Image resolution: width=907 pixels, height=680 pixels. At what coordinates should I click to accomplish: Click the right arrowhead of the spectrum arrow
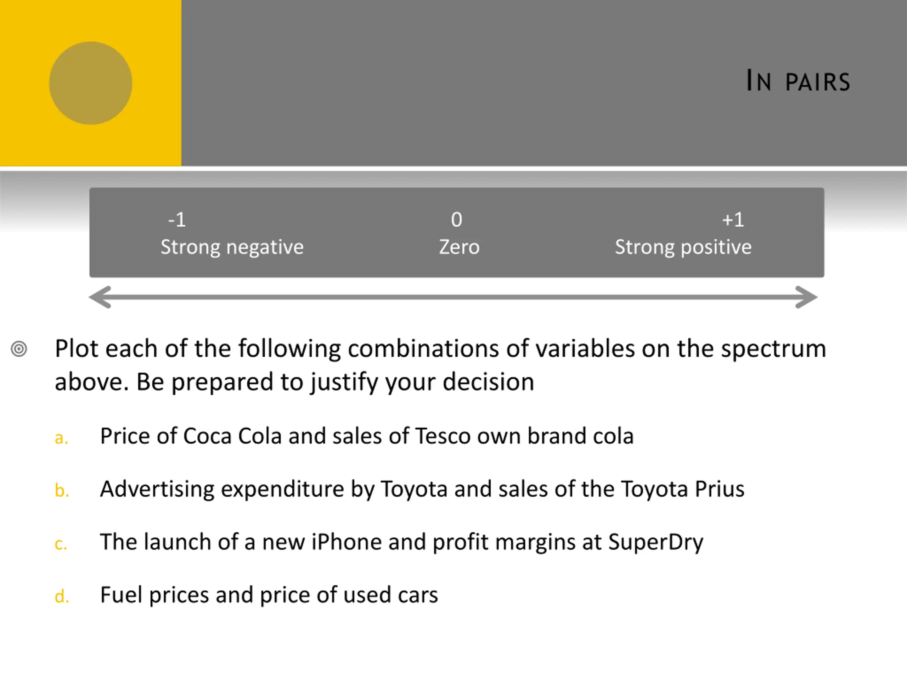[806, 297]
